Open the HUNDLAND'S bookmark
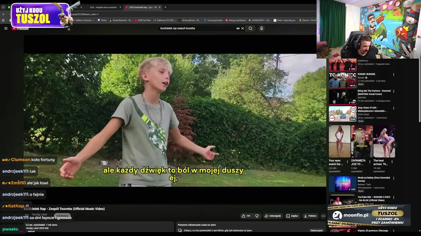This screenshot has width=421, height=236. 260,20
